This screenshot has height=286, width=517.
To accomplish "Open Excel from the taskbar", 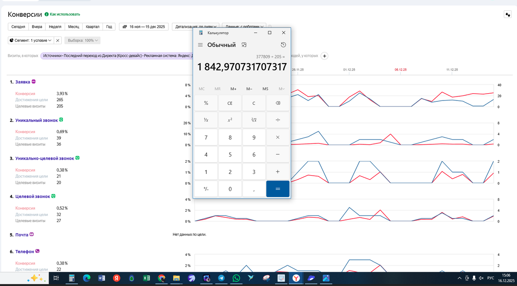I will coord(146,278).
